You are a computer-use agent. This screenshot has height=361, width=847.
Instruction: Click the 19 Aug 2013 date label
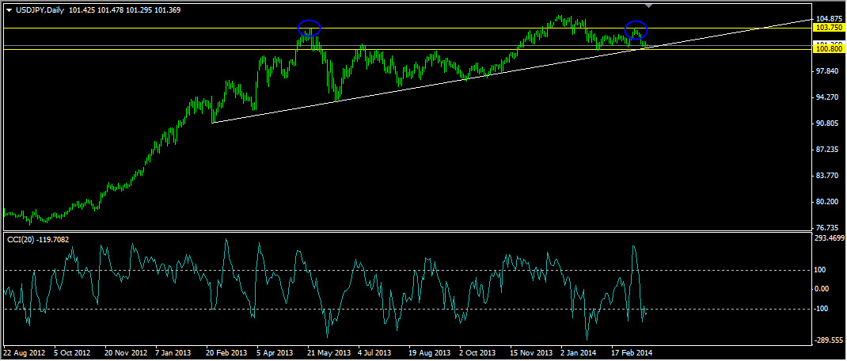429,352
